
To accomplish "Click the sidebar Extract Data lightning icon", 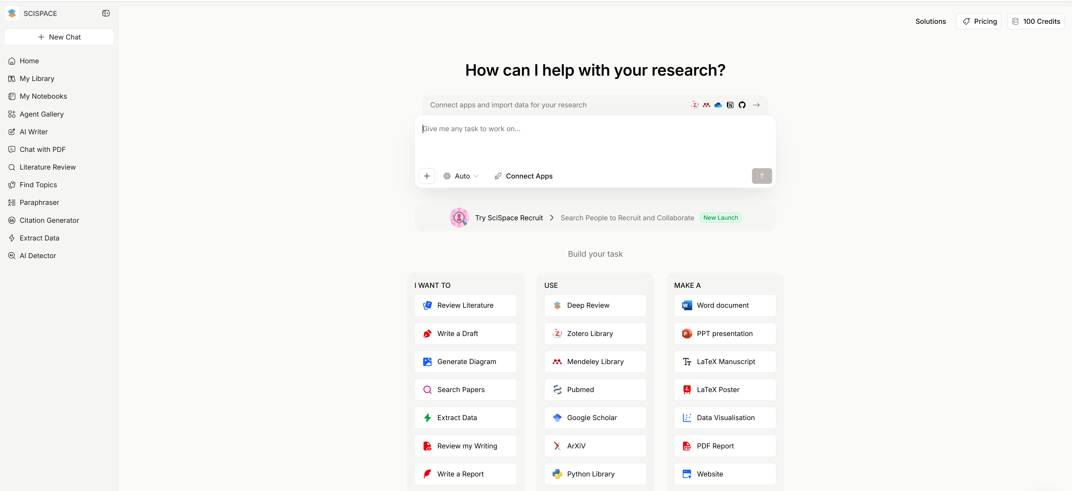I will (12, 238).
